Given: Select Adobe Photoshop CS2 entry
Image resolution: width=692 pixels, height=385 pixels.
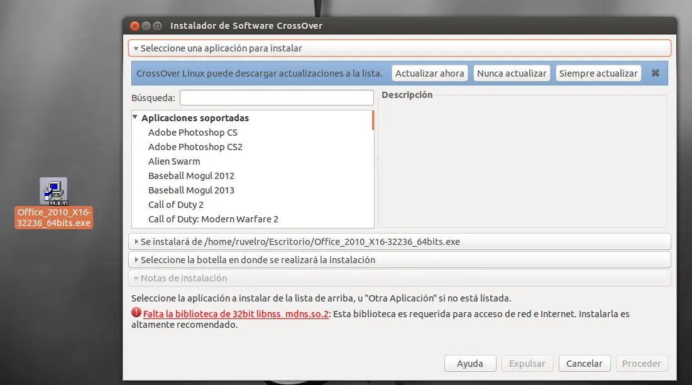Looking at the screenshot, I should coord(195,147).
